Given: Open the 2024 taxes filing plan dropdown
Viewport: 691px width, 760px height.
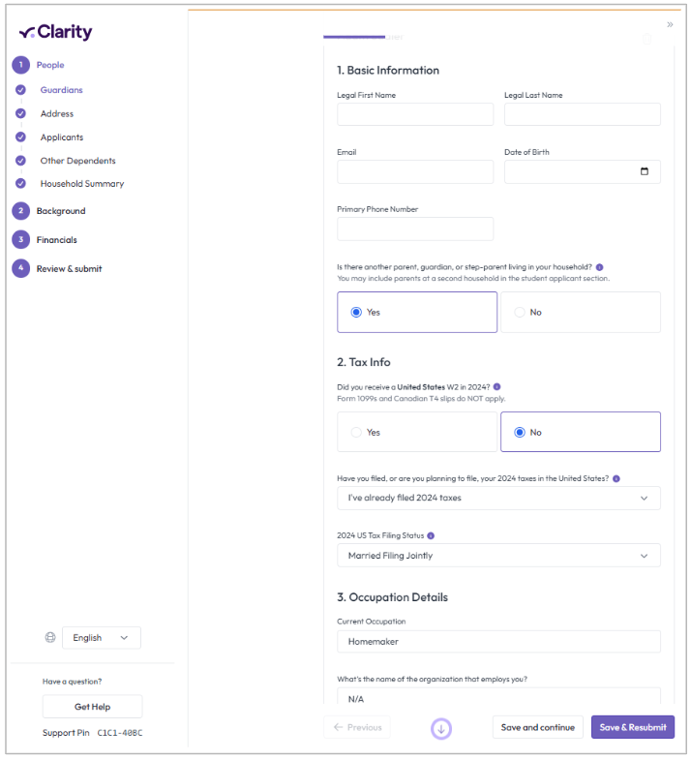Looking at the screenshot, I should [x=498, y=499].
